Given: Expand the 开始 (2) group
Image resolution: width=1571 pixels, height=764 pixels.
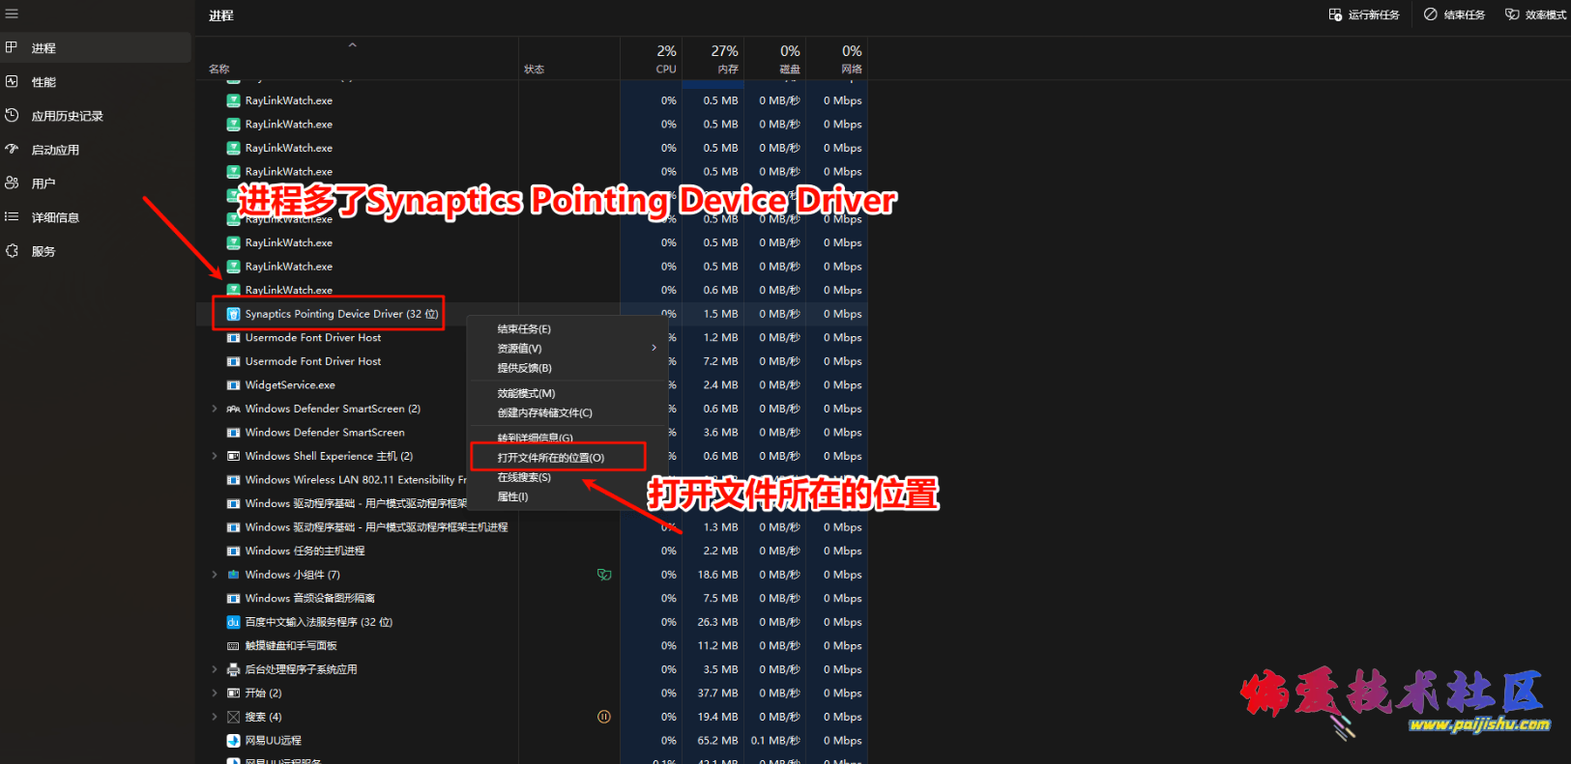Looking at the screenshot, I should point(215,693).
